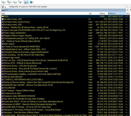Switch to drive e button
131x116 pixels.
click(15, 2)
